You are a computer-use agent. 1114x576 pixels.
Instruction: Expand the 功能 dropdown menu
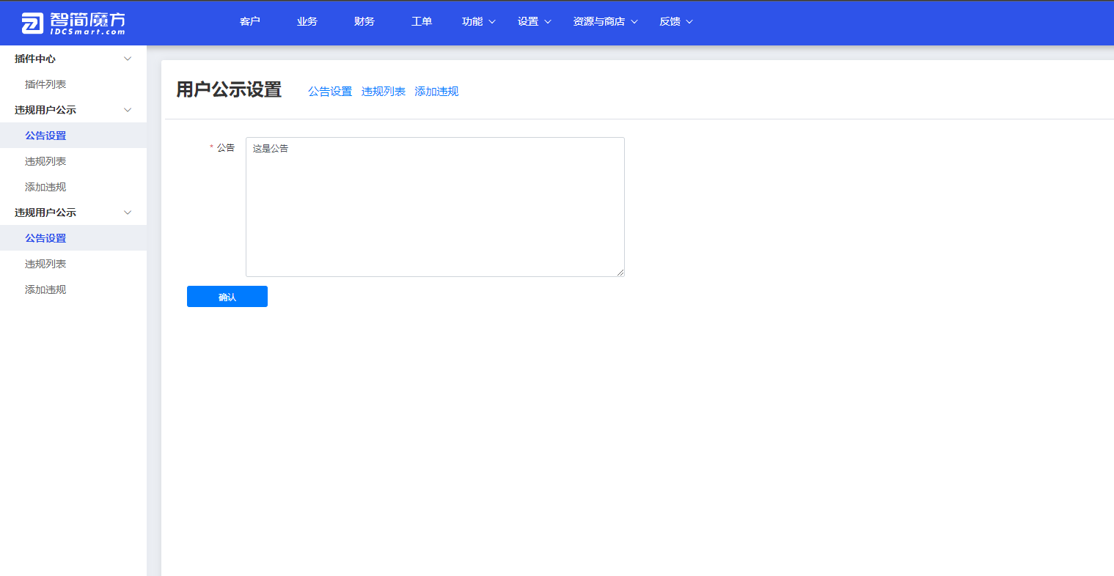click(479, 21)
